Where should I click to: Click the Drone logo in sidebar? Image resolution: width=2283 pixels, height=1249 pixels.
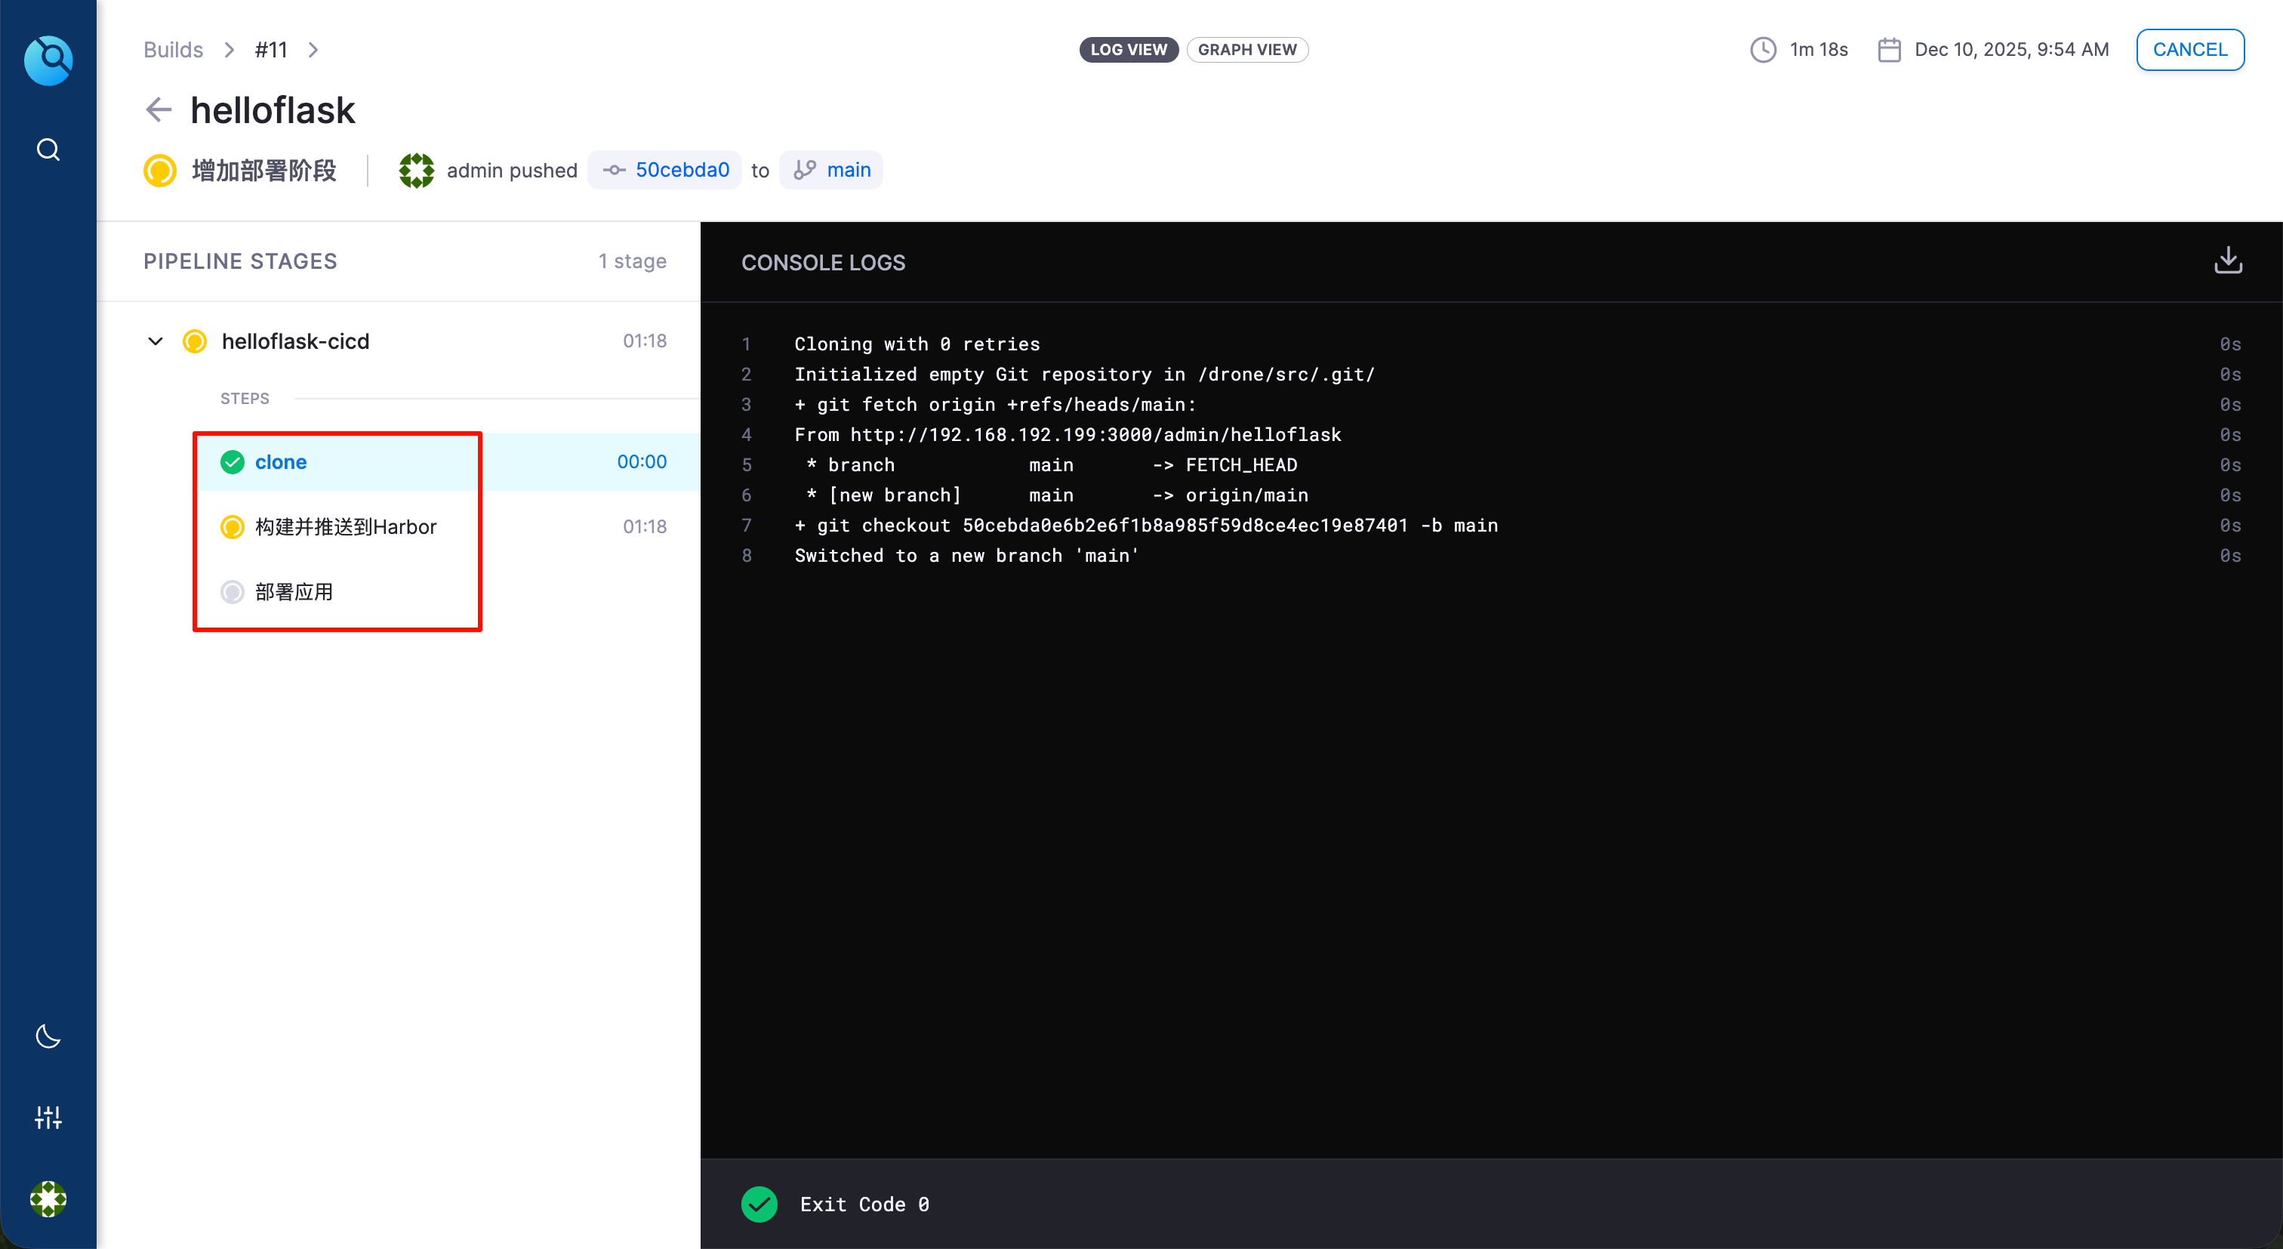(x=48, y=60)
